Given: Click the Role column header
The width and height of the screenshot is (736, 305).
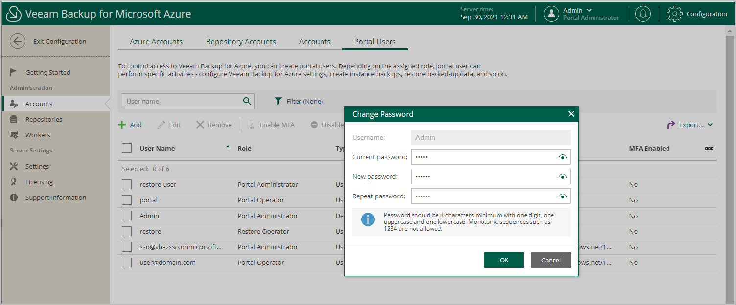Looking at the screenshot, I should [x=244, y=148].
